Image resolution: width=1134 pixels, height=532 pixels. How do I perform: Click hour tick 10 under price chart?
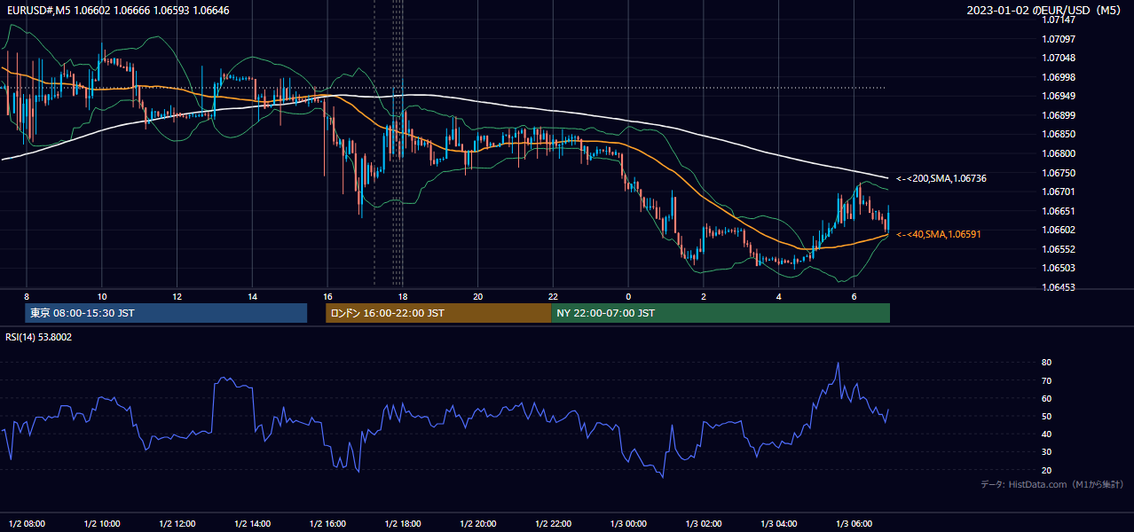tap(102, 296)
